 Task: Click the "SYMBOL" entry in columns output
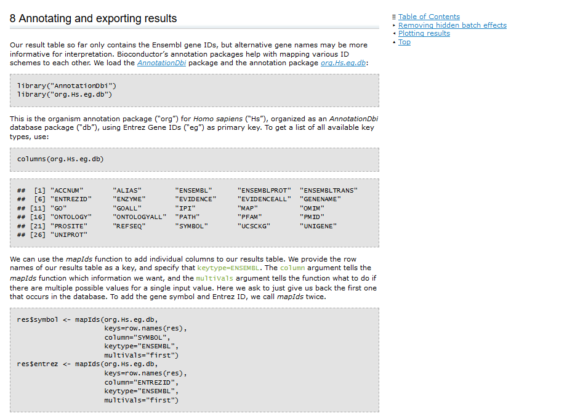pos(191,226)
